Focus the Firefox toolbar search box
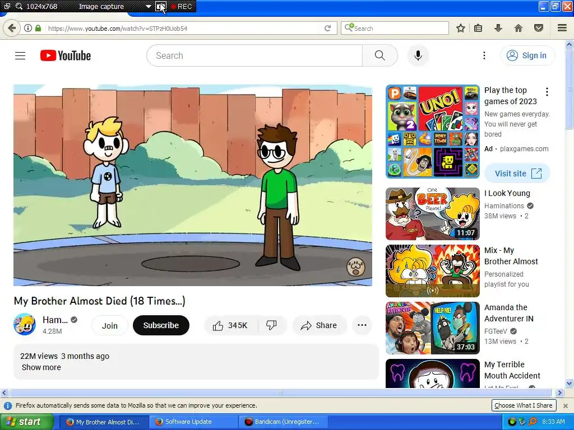574x430 pixels. click(395, 28)
